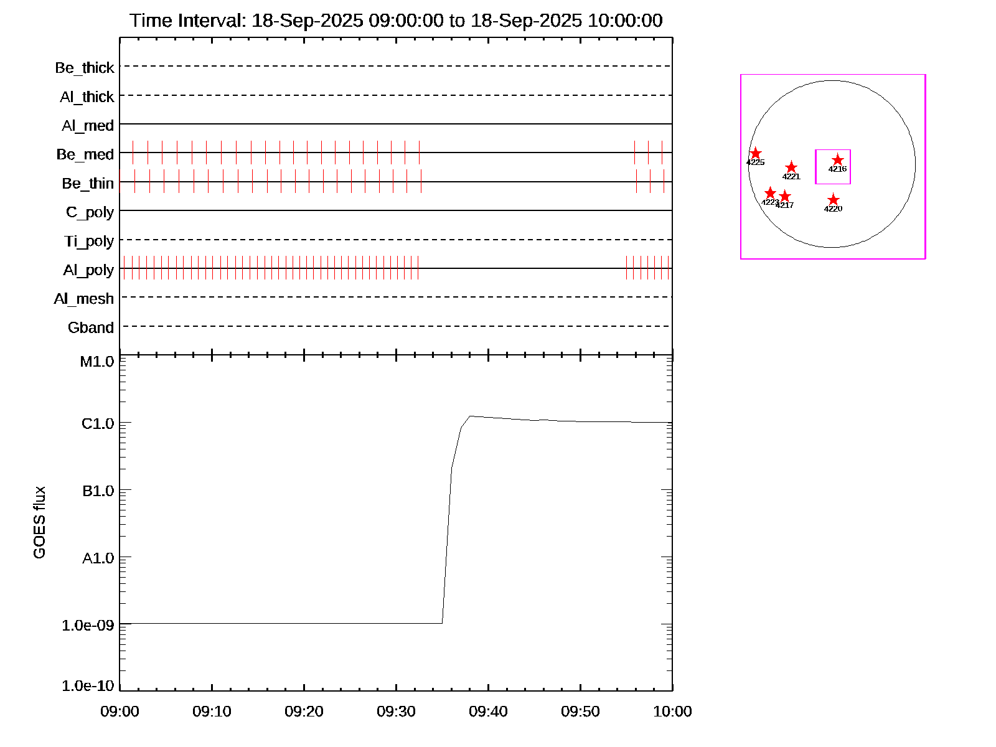Click the star marker for region 4221
The height and width of the screenshot is (747, 996).
click(791, 167)
